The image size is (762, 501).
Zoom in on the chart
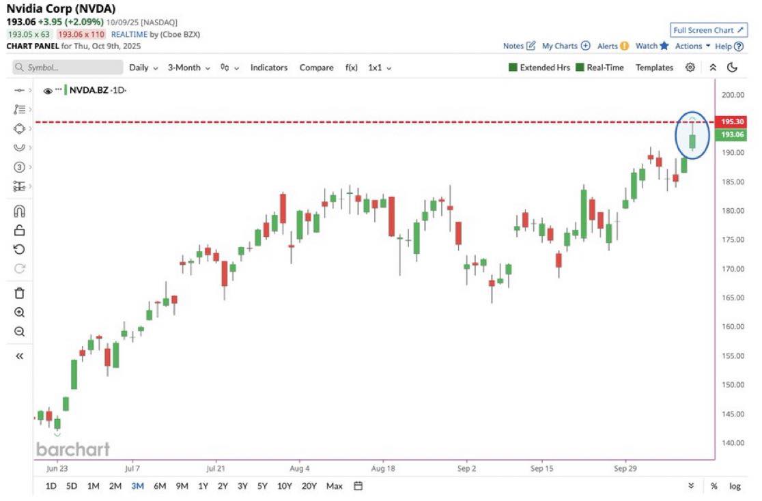point(19,313)
